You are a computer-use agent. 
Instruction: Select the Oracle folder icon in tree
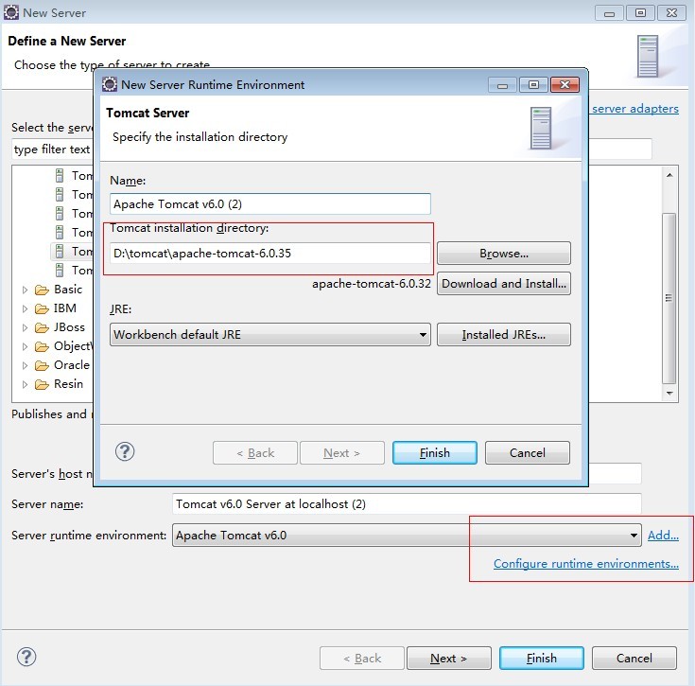click(x=42, y=365)
